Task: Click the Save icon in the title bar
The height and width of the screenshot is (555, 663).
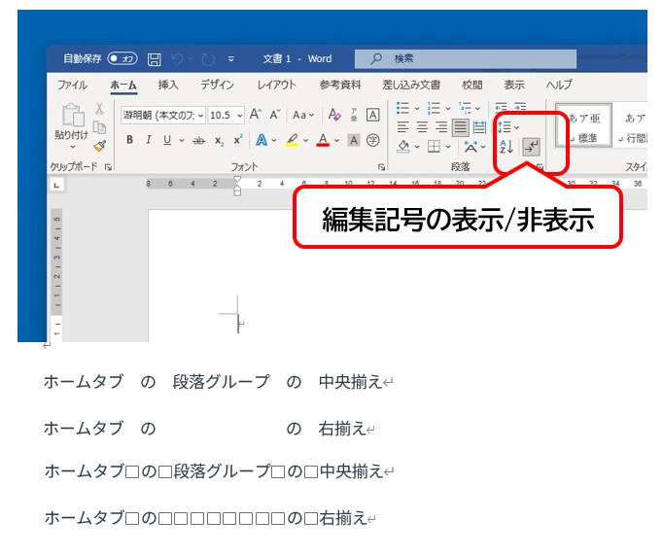Action: pyautogui.click(x=154, y=59)
